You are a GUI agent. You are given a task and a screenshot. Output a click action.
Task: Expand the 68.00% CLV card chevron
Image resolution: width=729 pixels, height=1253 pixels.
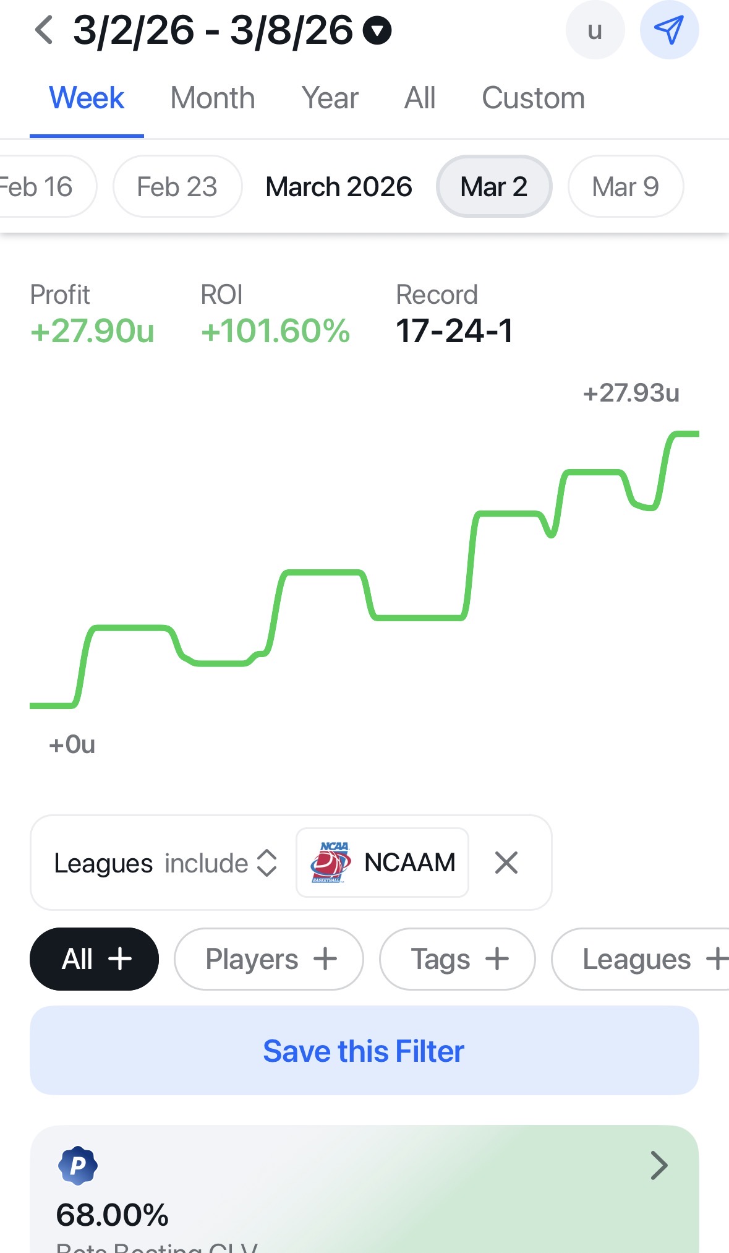tap(659, 1166)
